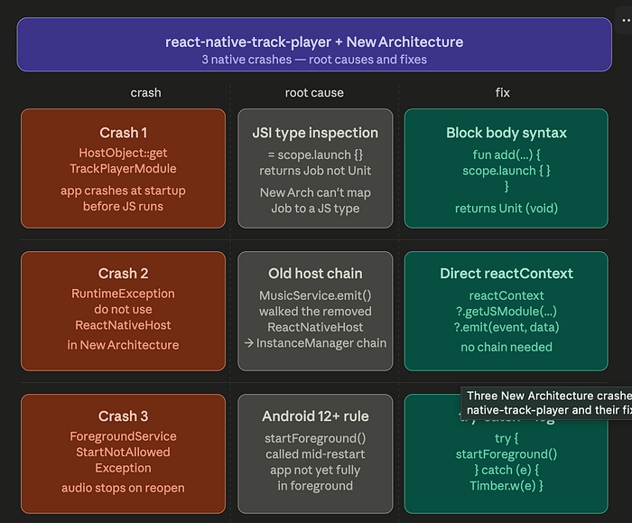Image resolution: width=632 pixels, height=523 pixels.
Task: Click 'reactContext' code line in fix card
Action: (507, 295)
